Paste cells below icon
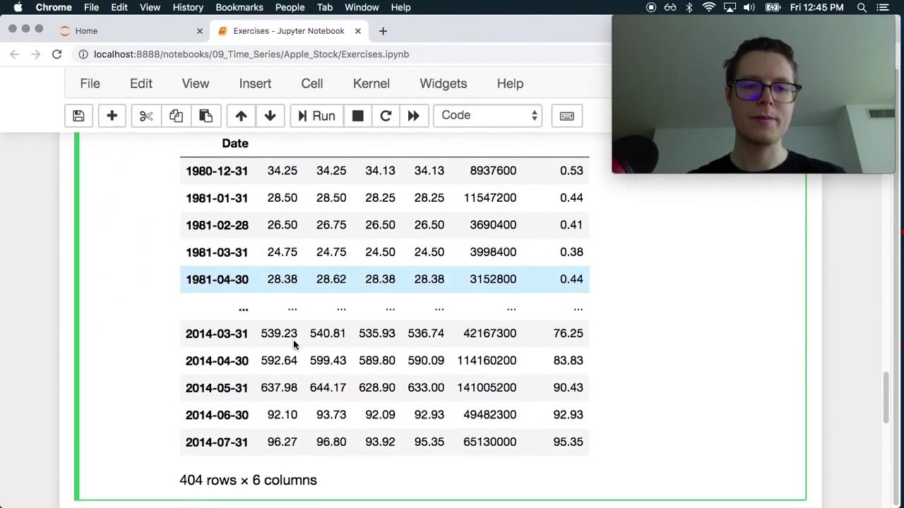904x508 pixels. pyautogui.click(x=206, y=116)
